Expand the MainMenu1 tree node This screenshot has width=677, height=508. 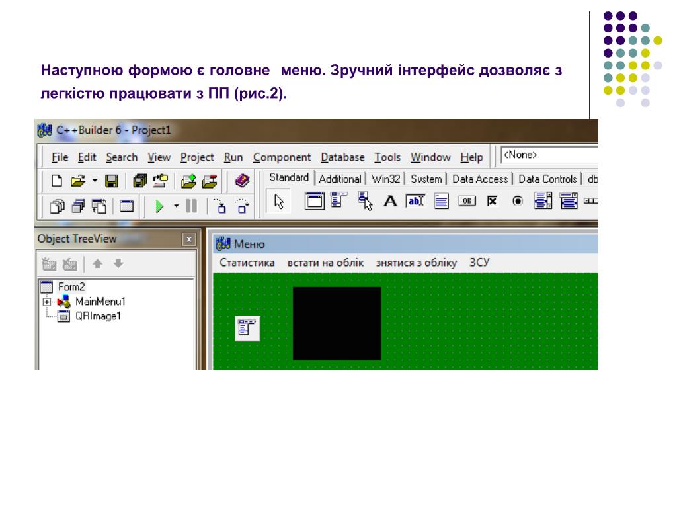pos(47,302)
